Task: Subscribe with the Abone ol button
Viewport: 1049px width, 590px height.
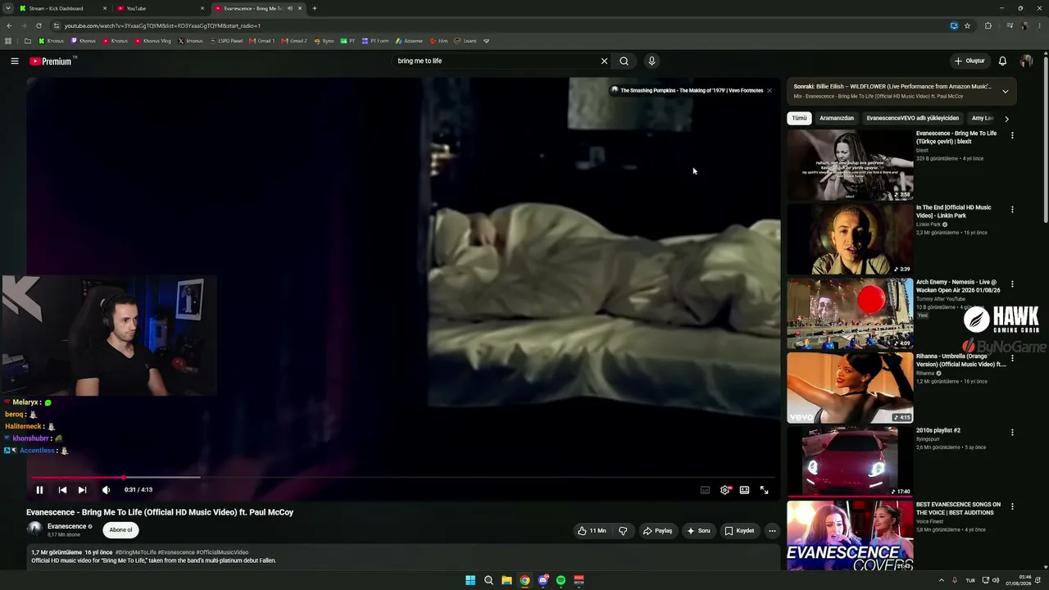Action: coord(120,530)
